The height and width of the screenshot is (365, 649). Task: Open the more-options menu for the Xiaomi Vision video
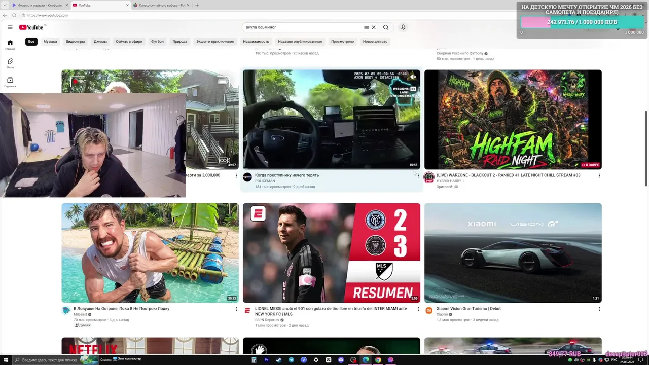[x=599, y=309]
